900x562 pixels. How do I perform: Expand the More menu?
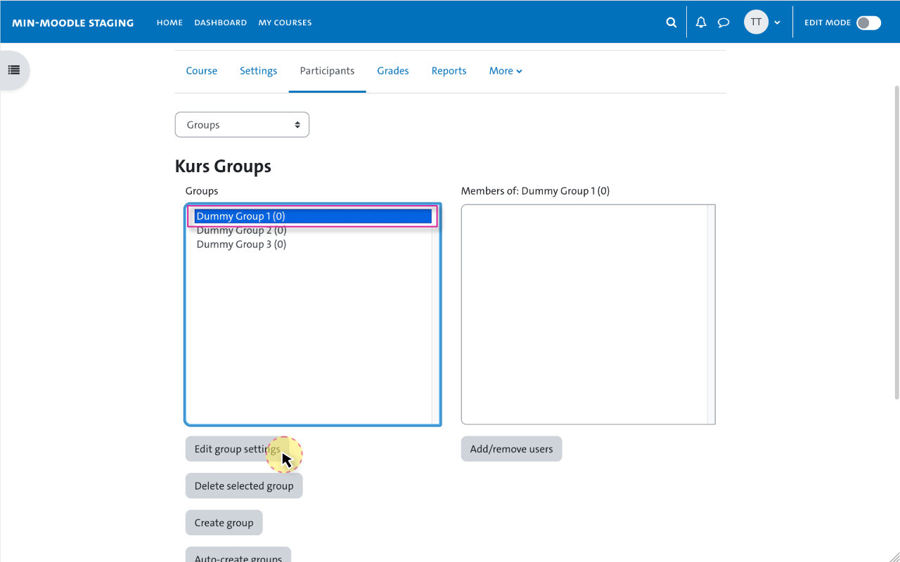pos(506,71)
